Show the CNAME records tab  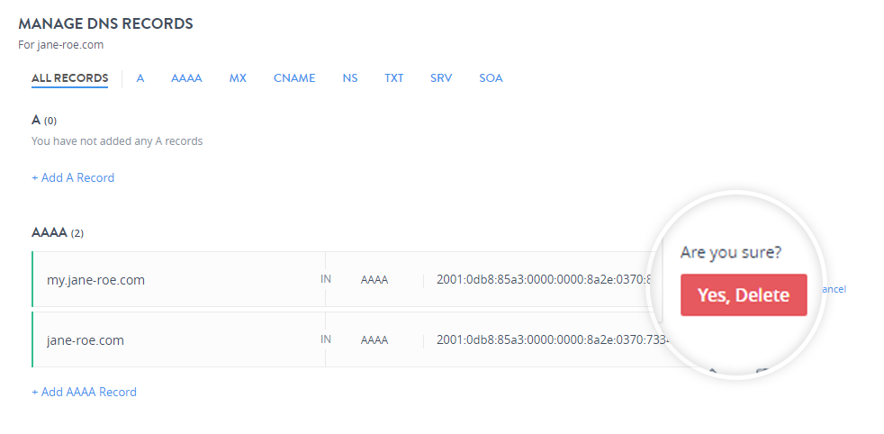click(294, 78)
